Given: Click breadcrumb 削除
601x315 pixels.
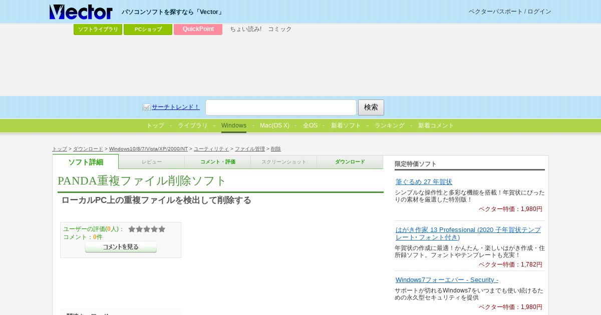Looking at the screenshot, I should coord(276,149).
